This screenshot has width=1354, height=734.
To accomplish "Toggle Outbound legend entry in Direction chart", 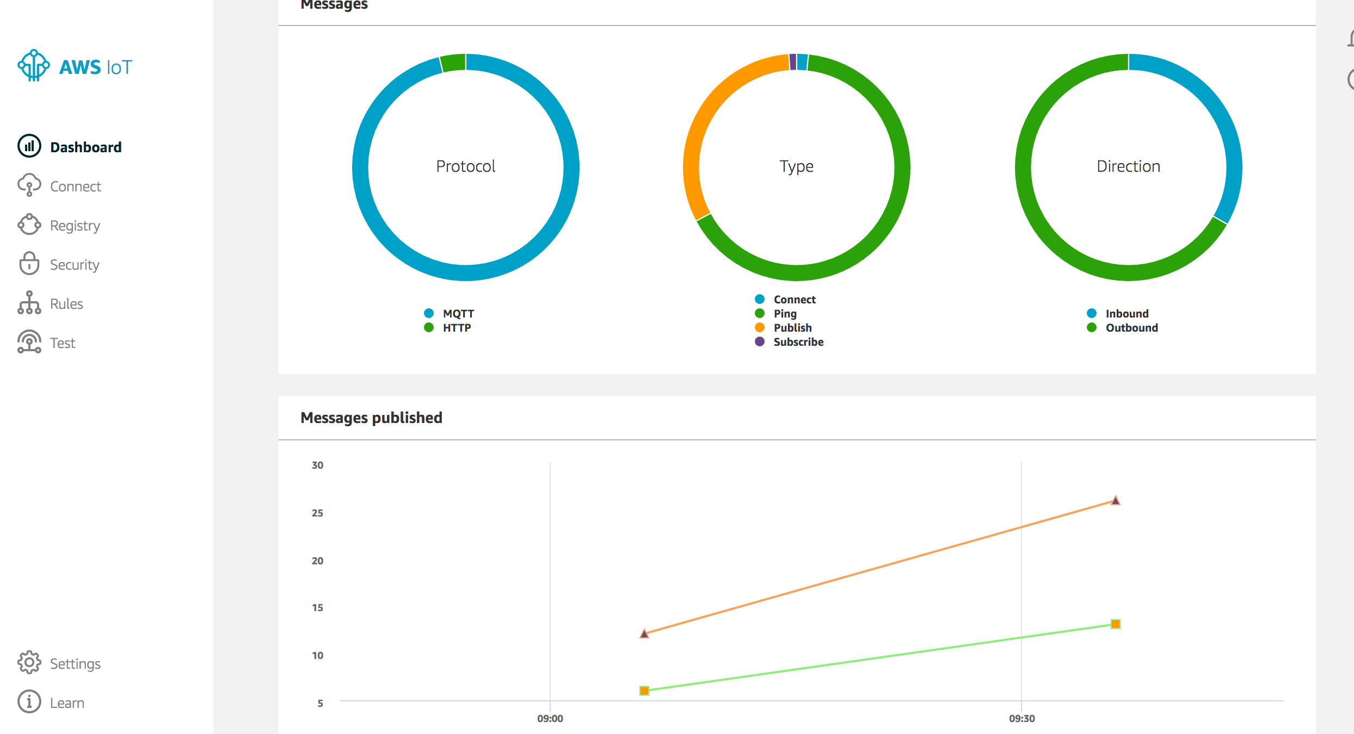I will (1131, 328).
